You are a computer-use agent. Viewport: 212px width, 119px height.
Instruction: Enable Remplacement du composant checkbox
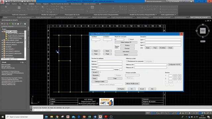(127, 61)
